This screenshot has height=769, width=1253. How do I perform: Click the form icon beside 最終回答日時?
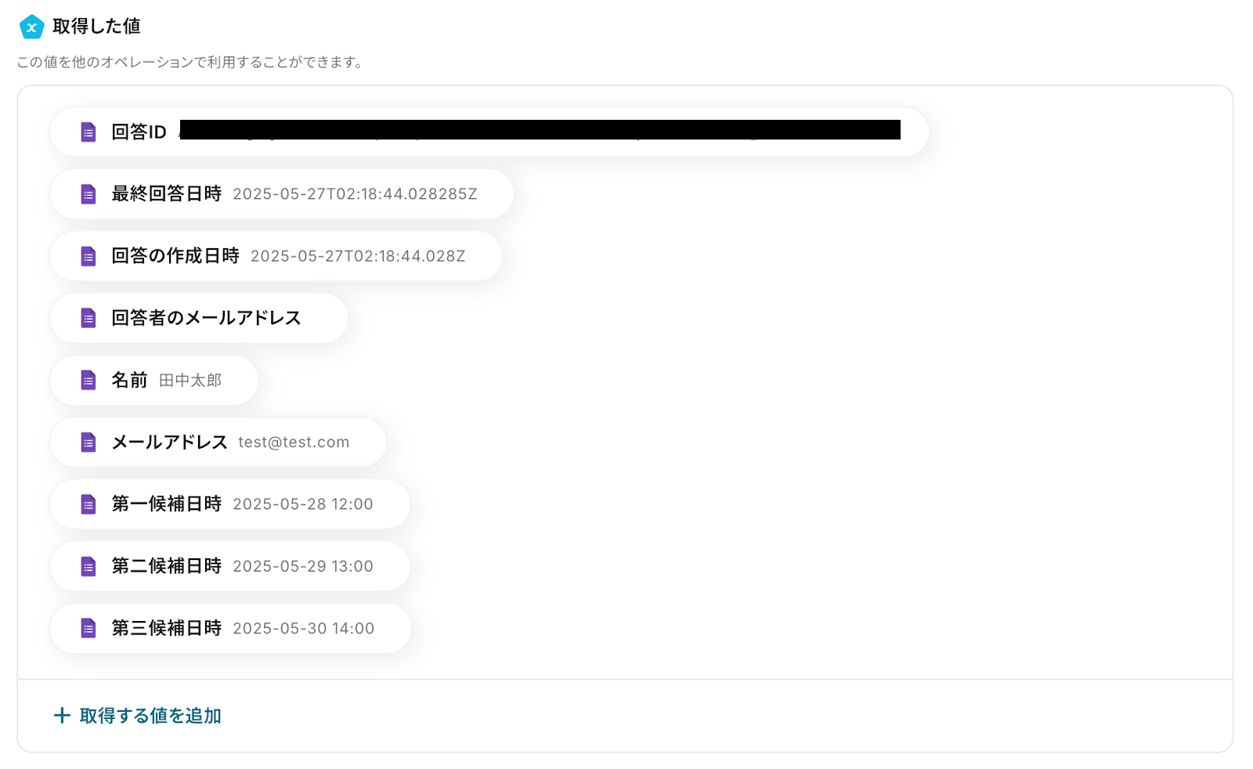(x=88, y=194)
